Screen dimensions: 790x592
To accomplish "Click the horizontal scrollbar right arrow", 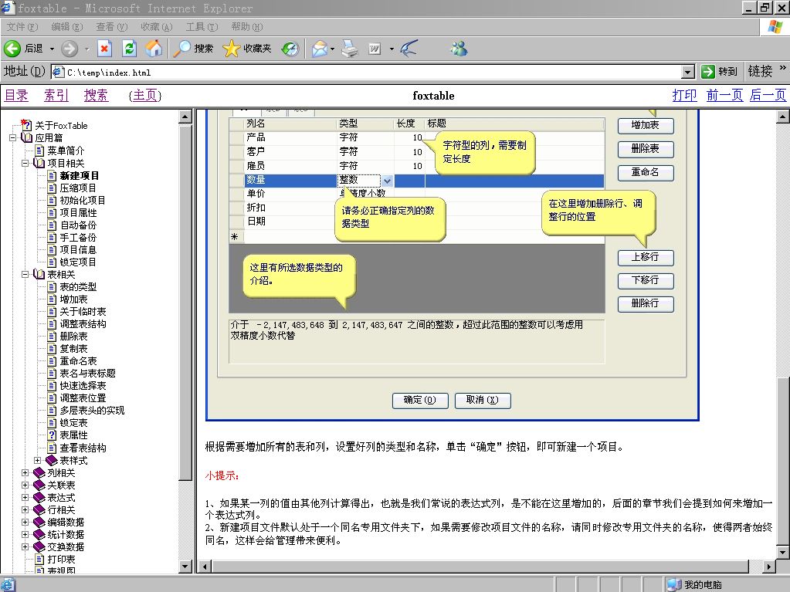I will click(769, 567).
